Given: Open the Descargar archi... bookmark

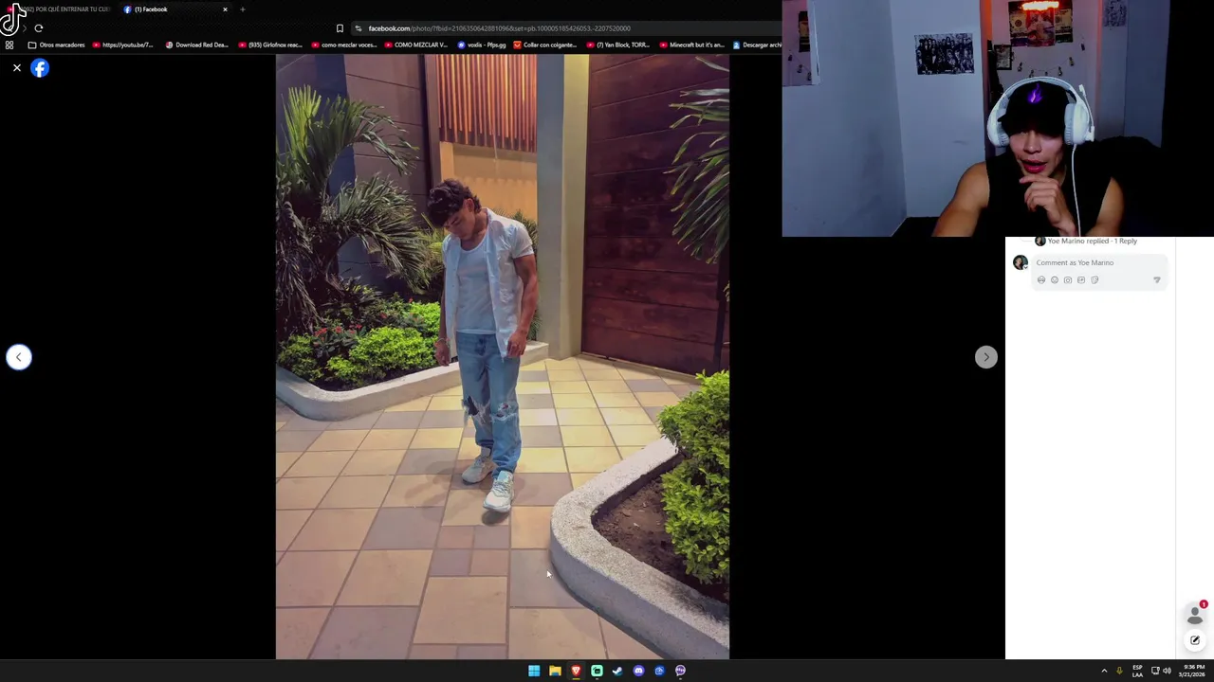Looking at the screenshot, I should pos(757,45).
